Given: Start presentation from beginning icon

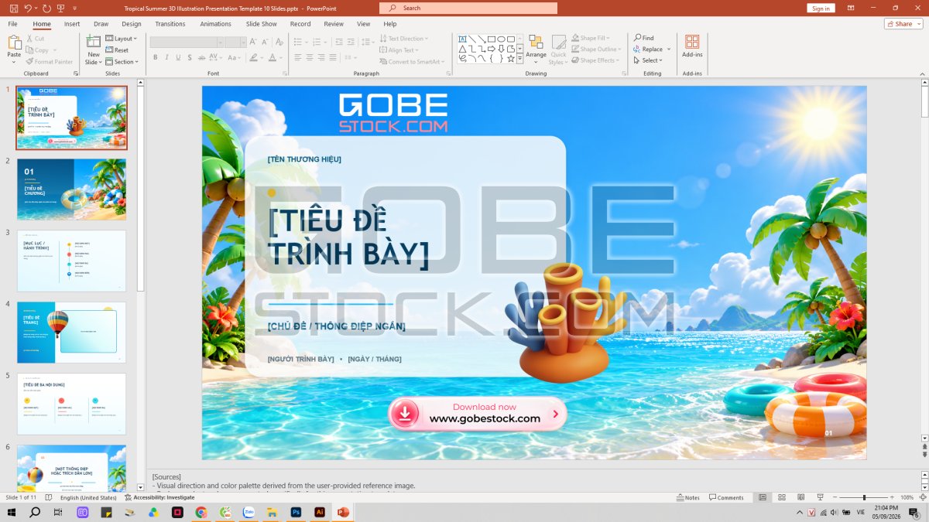Looking at the screenshot, I should click(x=61, y=8).
